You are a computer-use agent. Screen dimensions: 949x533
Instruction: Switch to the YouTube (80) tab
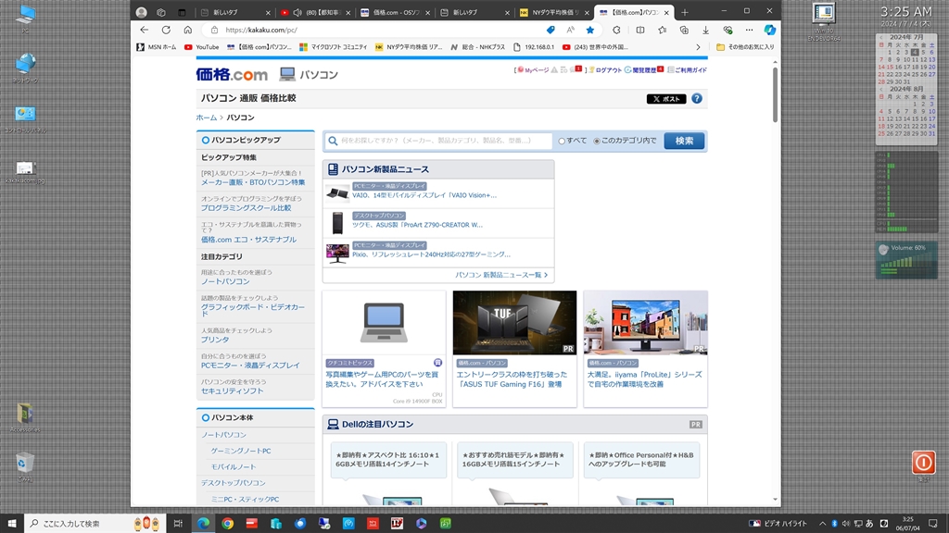point(315,12)
